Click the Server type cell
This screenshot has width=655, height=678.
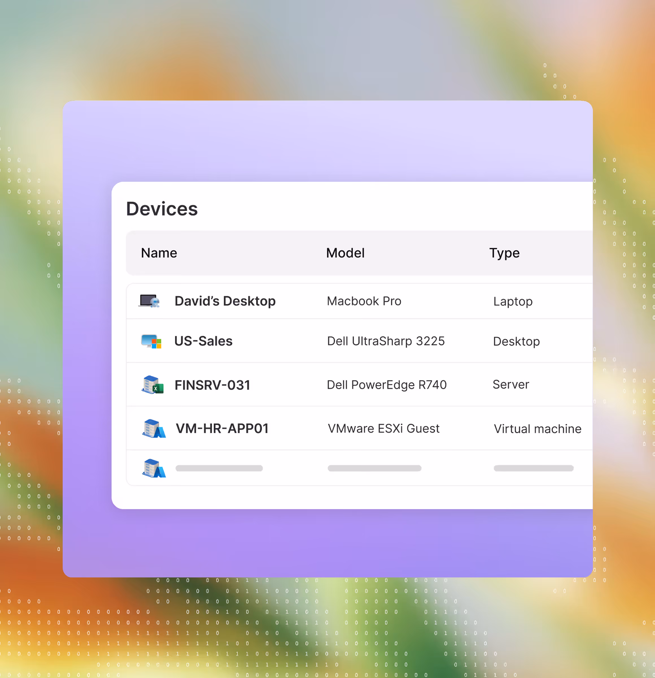511,385
